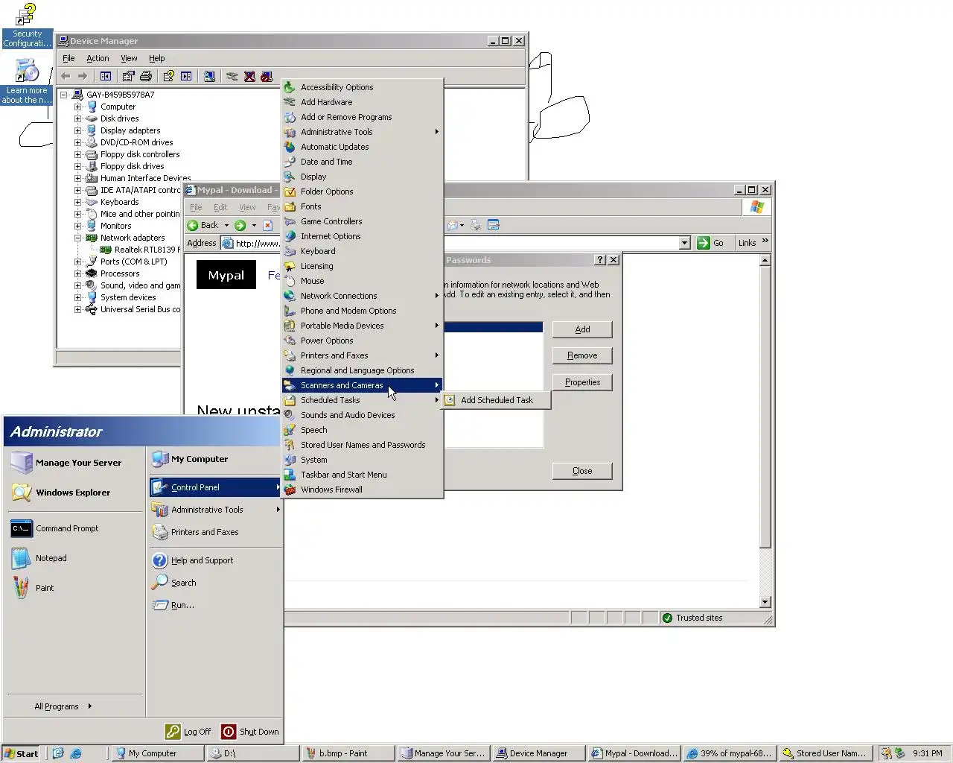Switch to 39% of mypal download taskbar button
953x763 pixels.
(729, 753)
